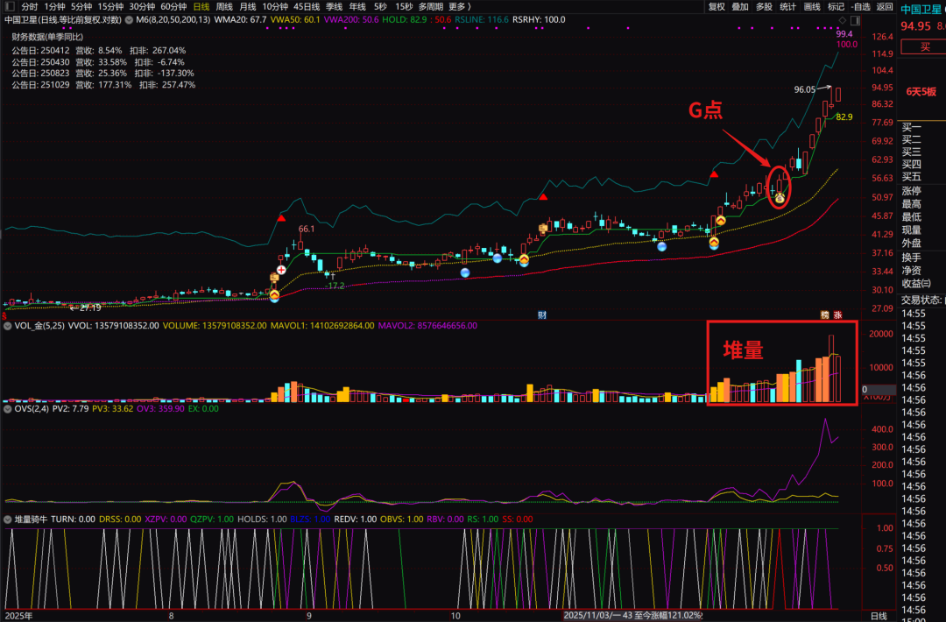
Task: Select the 季线 quarterly period
Action: pyautogui.click(x=335, y=7)
